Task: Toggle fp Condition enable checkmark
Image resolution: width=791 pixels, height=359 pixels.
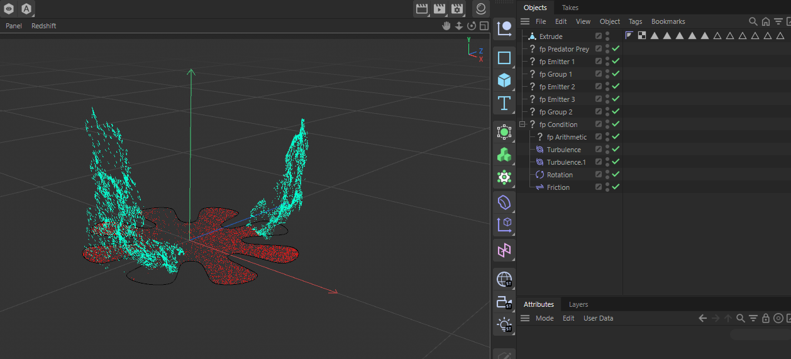Action: (x=616, y=124)
